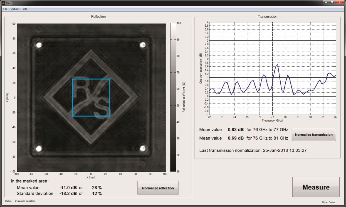The image size is (346, 207).
Task: Select the bottom-left bright spot in reflection image
Action: point(39,148)
